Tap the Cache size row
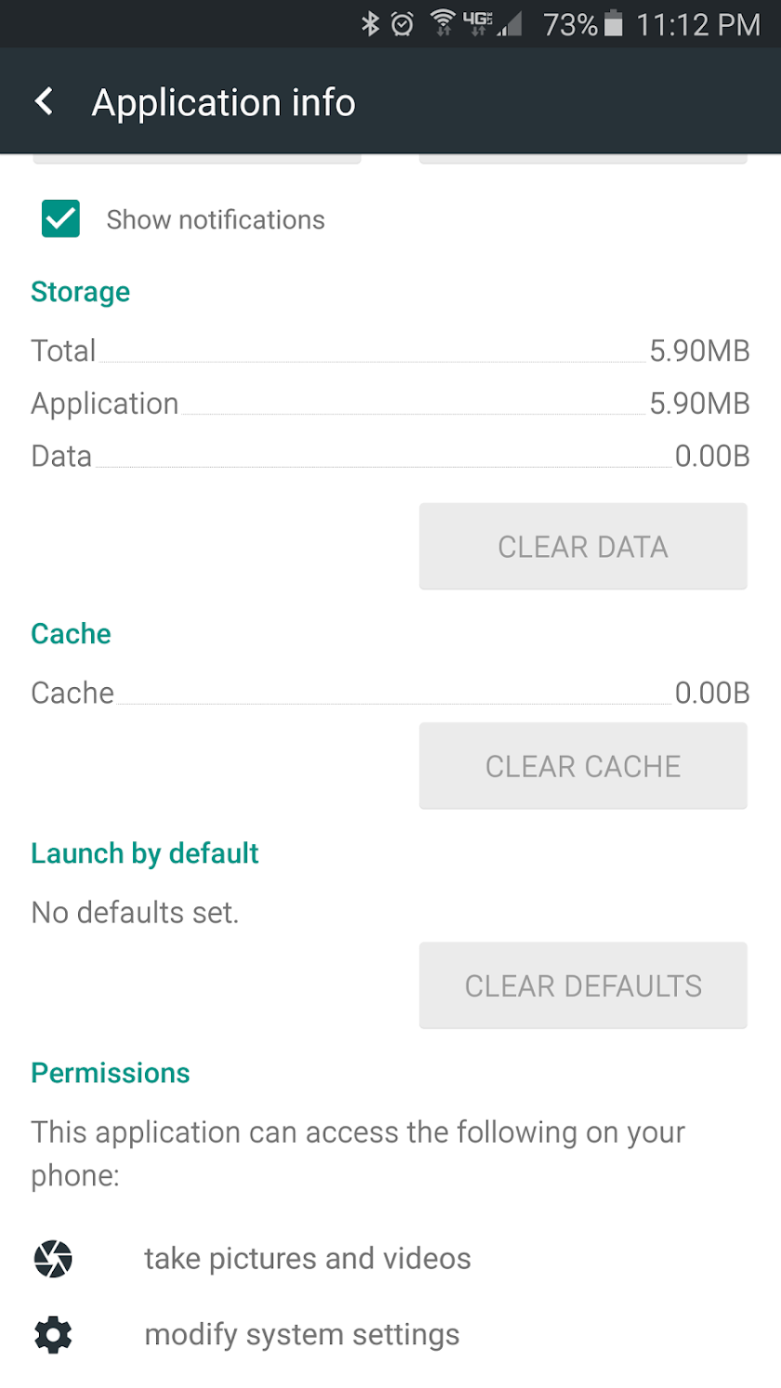 (x=390, y=693)
